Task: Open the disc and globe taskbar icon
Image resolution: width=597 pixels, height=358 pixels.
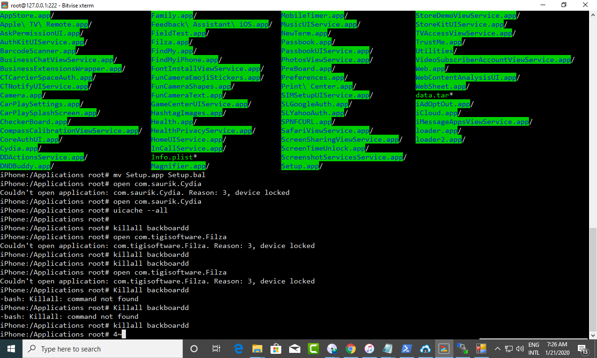Action: (x=332, y=349)
